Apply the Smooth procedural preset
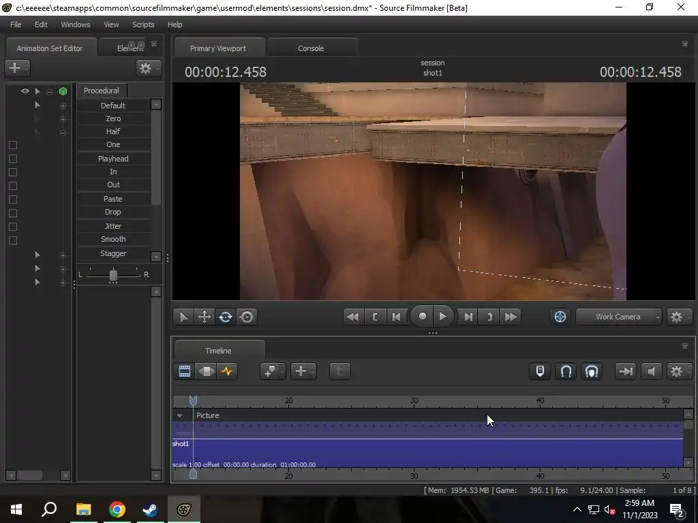Screen dimensions: 698x523 point(113,239)
